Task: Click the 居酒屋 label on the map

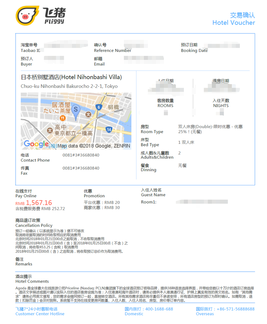Action: tap(61, 105)
